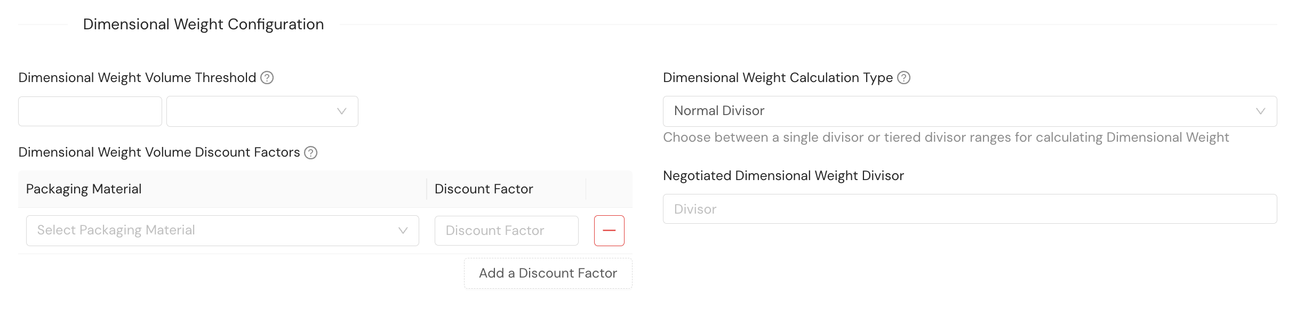Open the Dimensional Weight Calculation Type dropdown
Viewport: 1296px width, 309px height.
tap(960, 111)
